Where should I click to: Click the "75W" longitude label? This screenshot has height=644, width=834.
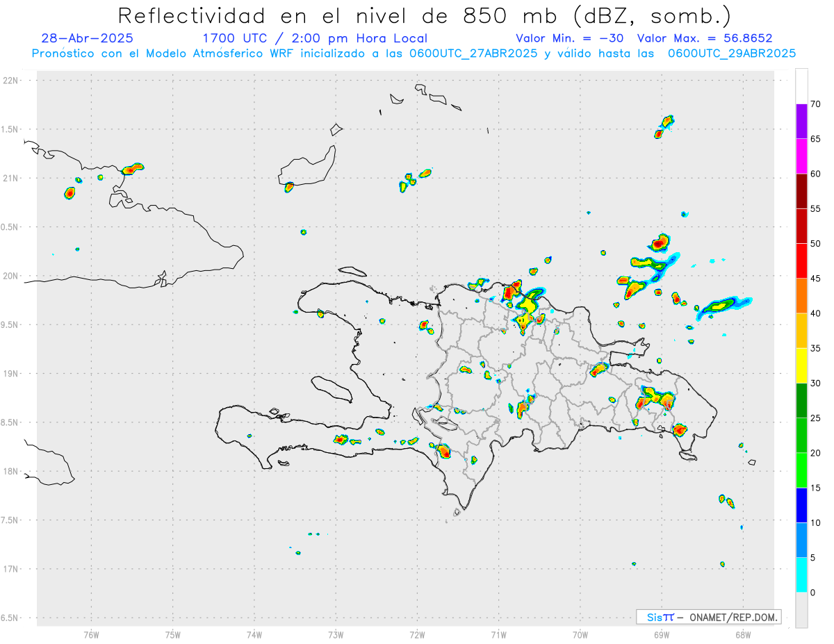coord(173,634)
